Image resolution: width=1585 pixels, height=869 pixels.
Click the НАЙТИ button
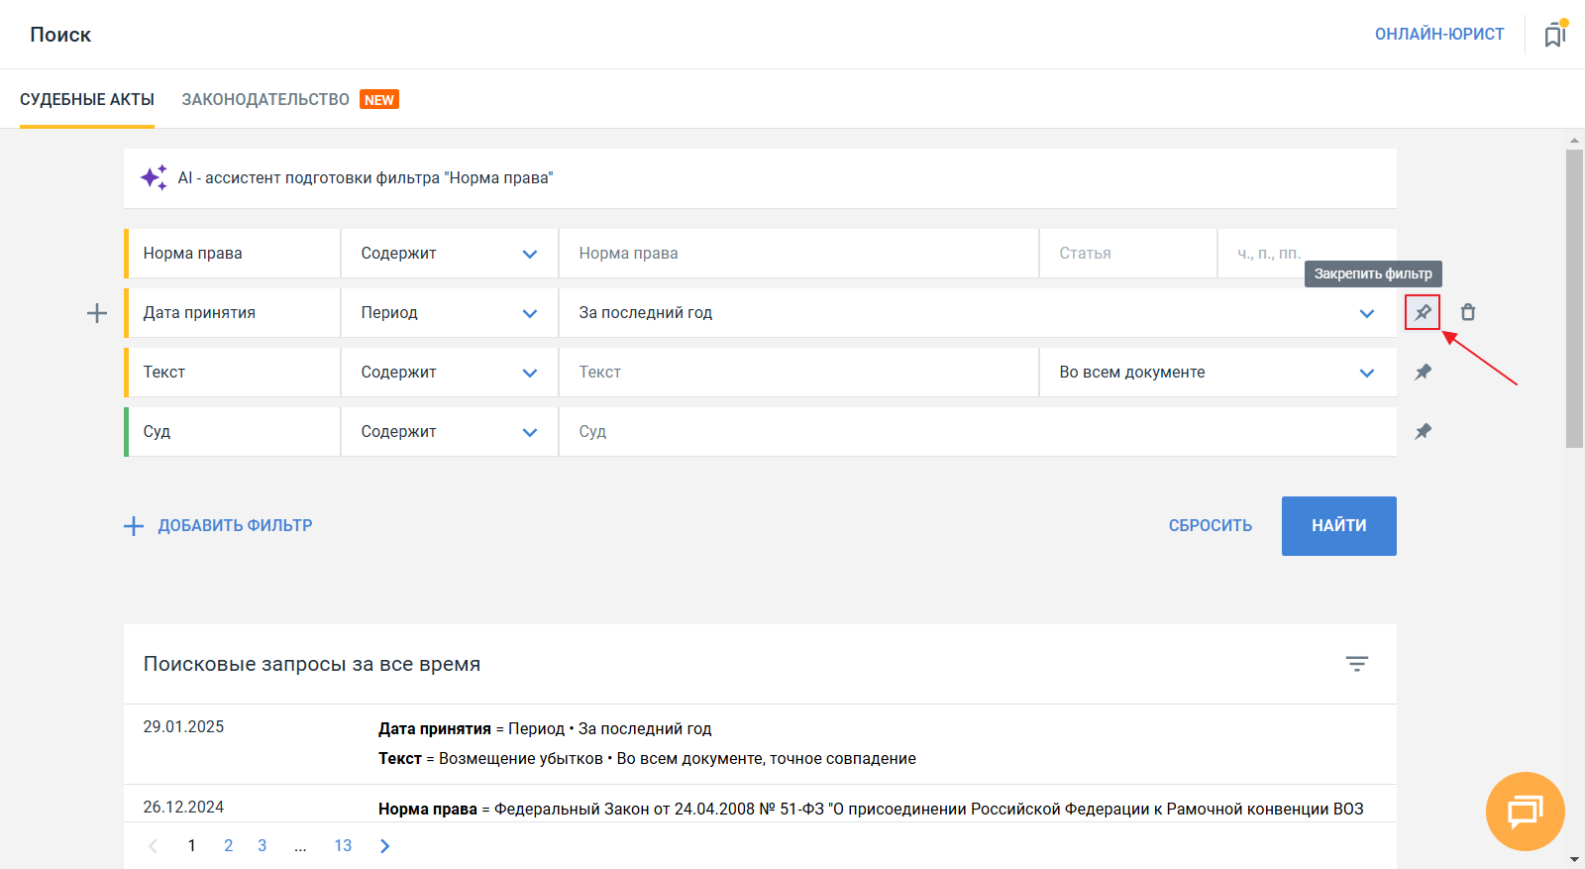point(1339,526)
